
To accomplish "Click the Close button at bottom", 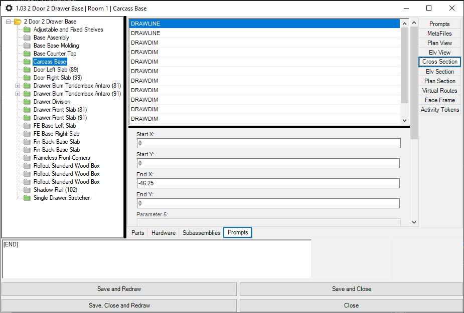I will 351,305.
